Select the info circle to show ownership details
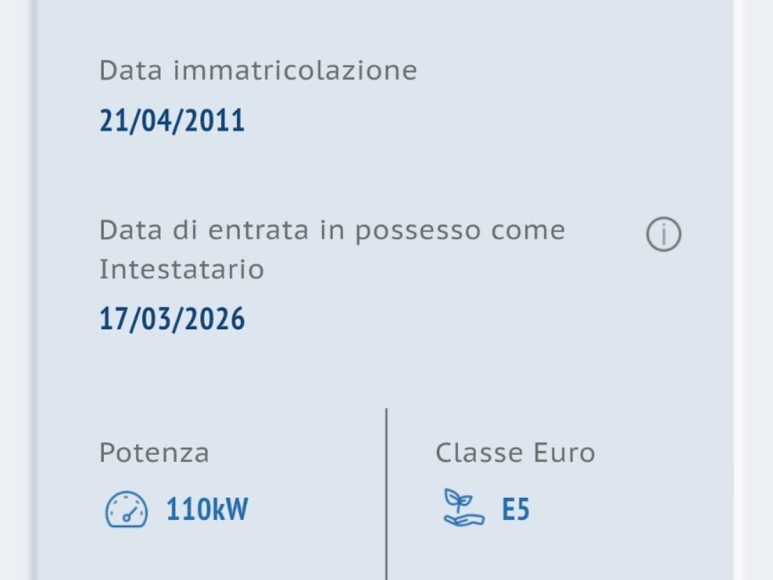The height and width of the screenshot is (580, 773). coord(663,234)
